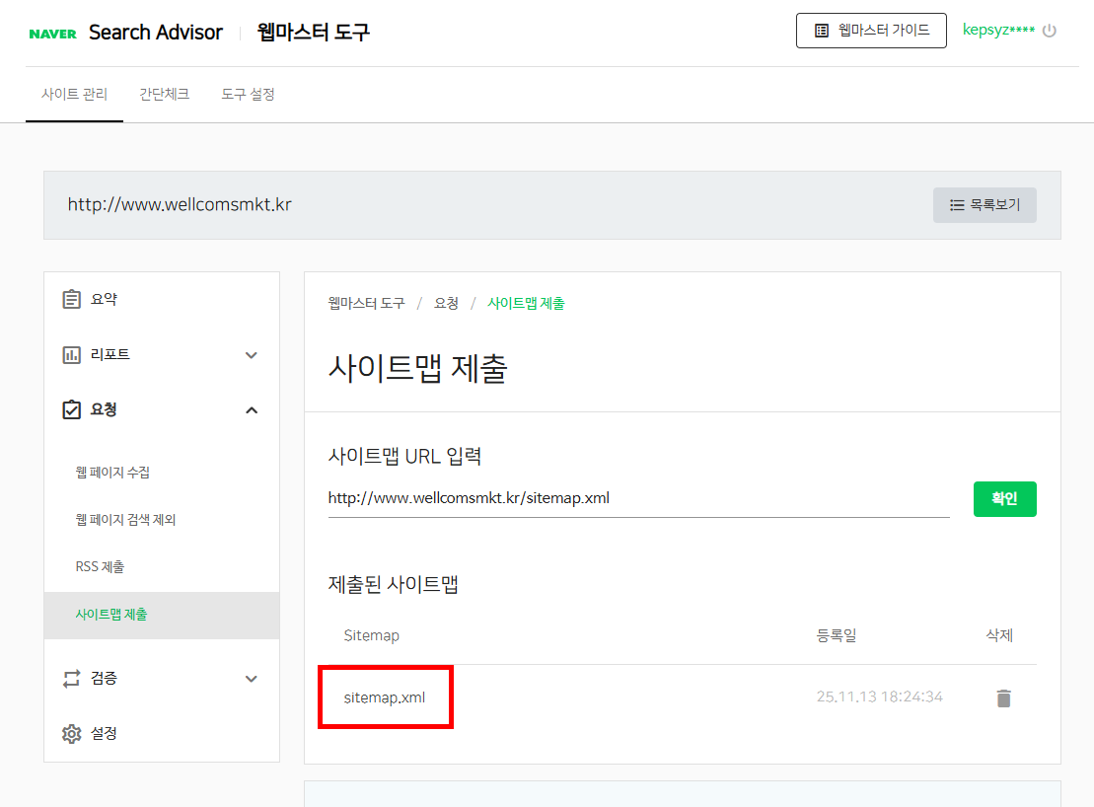Screen dimensions: 1094x807
Task: Open the 요약 summary panel icon
Action: [72, 298]
